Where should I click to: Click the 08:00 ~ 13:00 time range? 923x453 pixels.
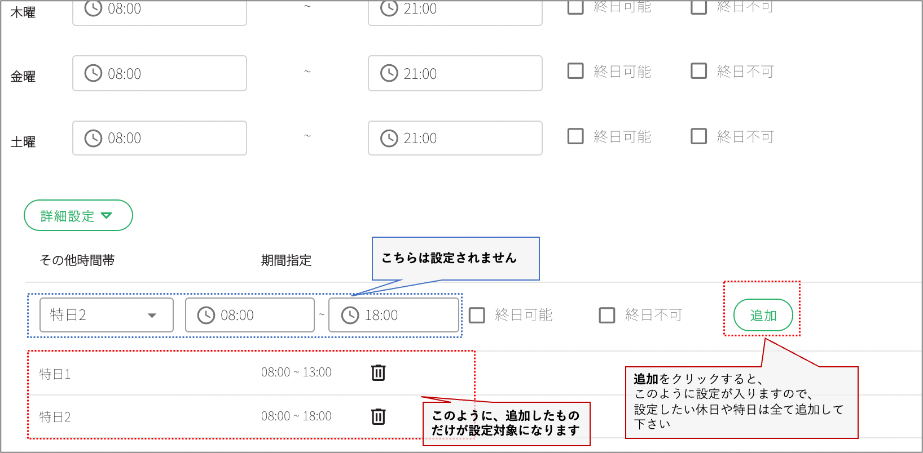pos(296,372)
